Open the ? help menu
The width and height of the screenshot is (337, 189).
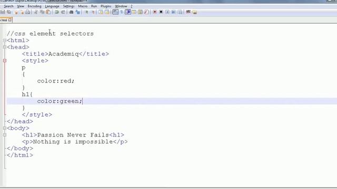132,6
